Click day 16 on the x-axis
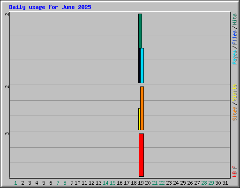Screen dimensions: 240x188 pos(120,183)
